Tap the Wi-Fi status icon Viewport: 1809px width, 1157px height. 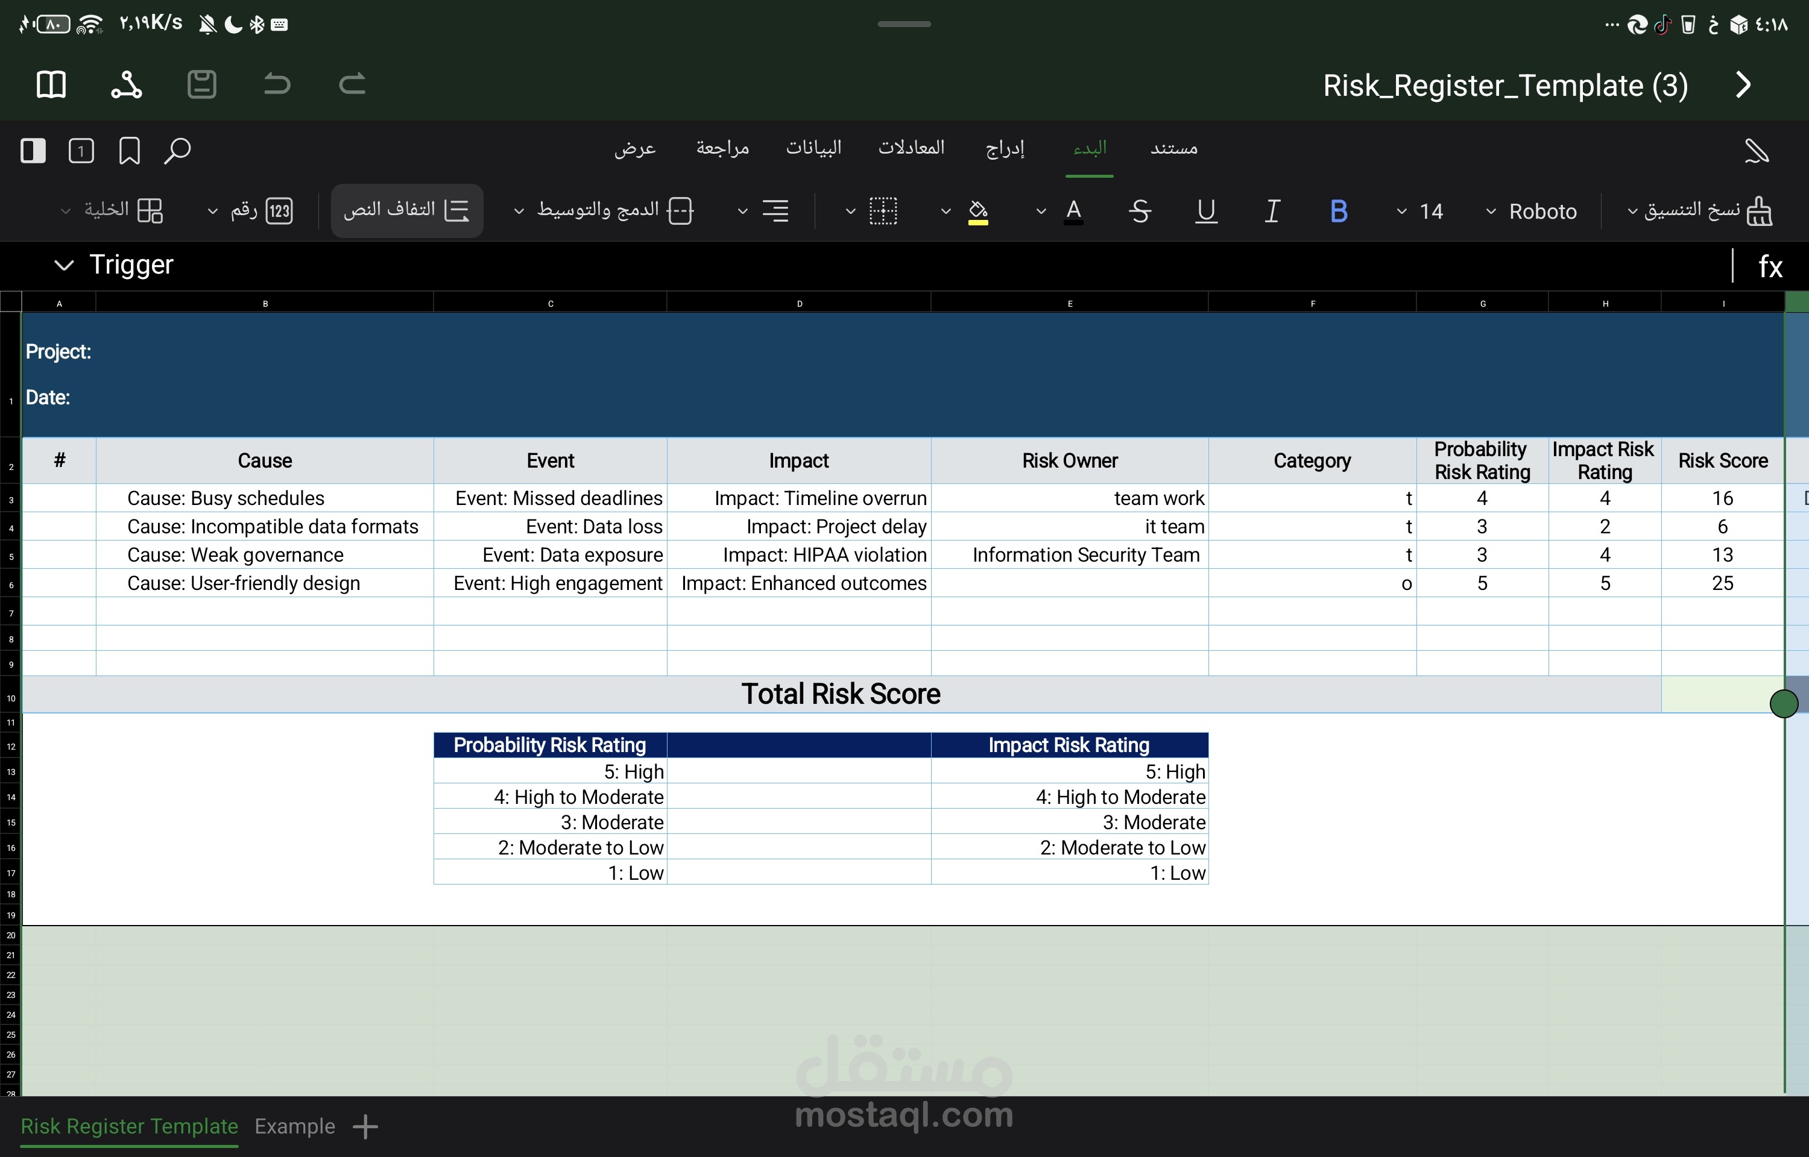[x=90, y=25]
